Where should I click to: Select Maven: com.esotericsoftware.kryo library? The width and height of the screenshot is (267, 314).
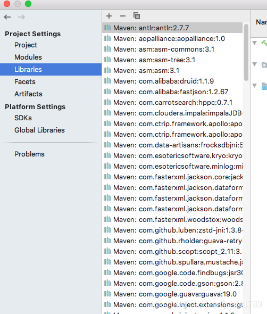point(172,155)
